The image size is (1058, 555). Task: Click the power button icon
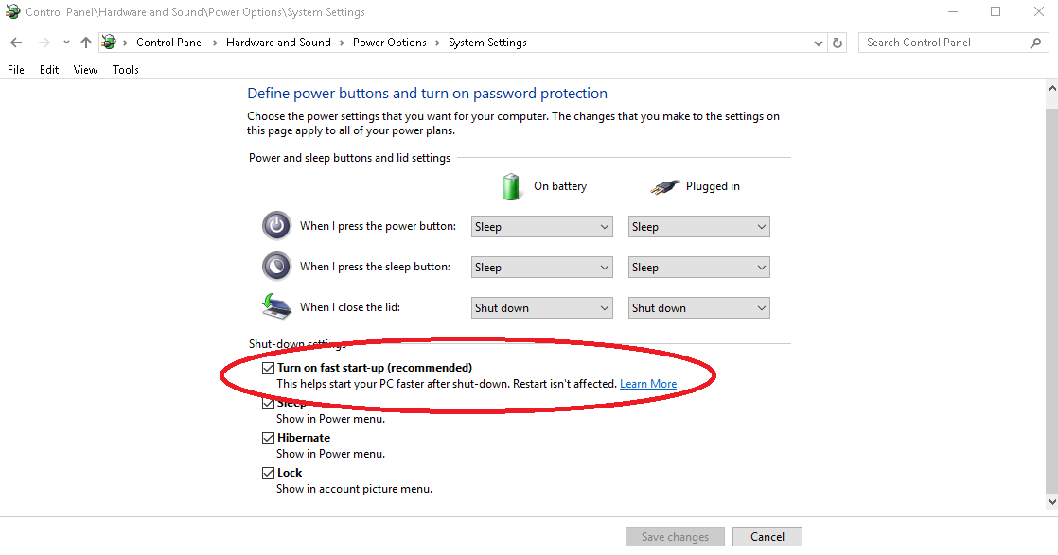[x=276, y=226]
